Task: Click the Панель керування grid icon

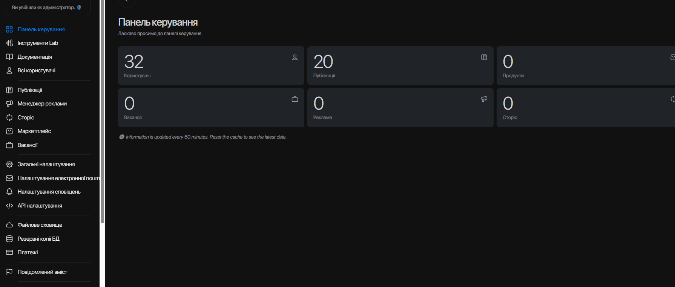Action: tap(9, 29)
